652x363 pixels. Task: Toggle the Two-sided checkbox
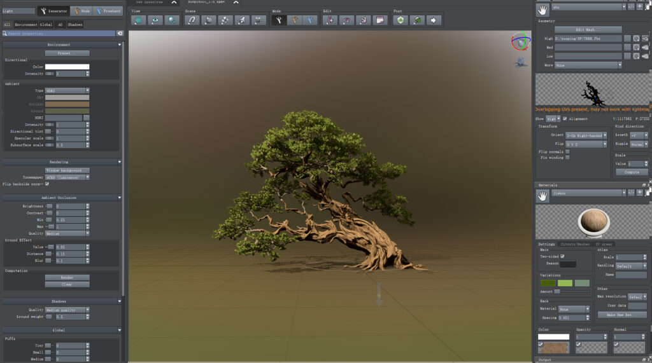pos(562,256)
